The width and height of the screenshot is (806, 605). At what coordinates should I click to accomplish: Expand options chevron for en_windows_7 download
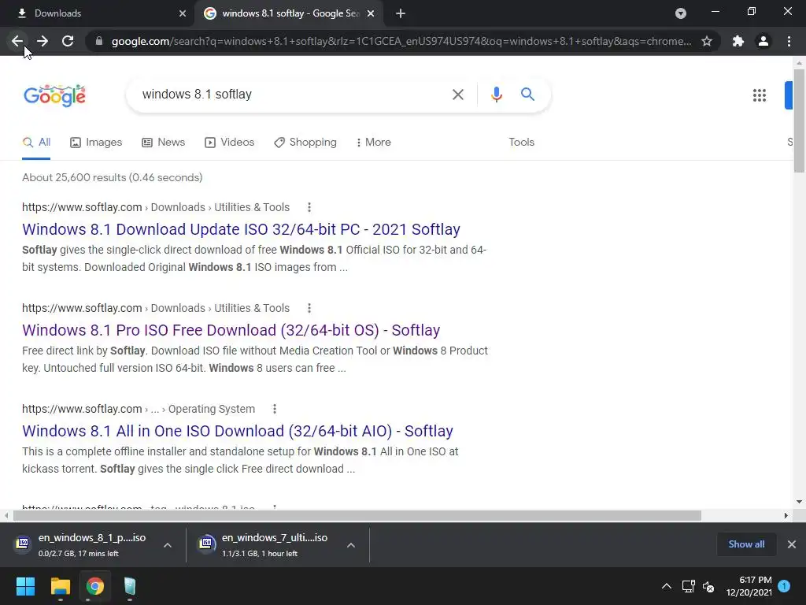tap(351, 545)
